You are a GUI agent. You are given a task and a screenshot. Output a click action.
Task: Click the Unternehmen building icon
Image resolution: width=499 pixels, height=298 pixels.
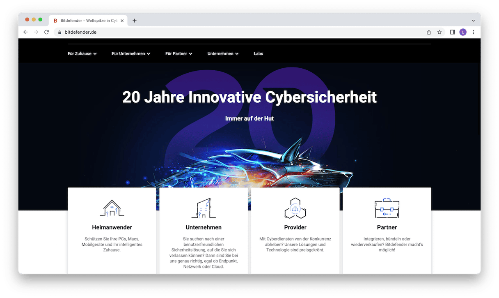coord(204,208)
